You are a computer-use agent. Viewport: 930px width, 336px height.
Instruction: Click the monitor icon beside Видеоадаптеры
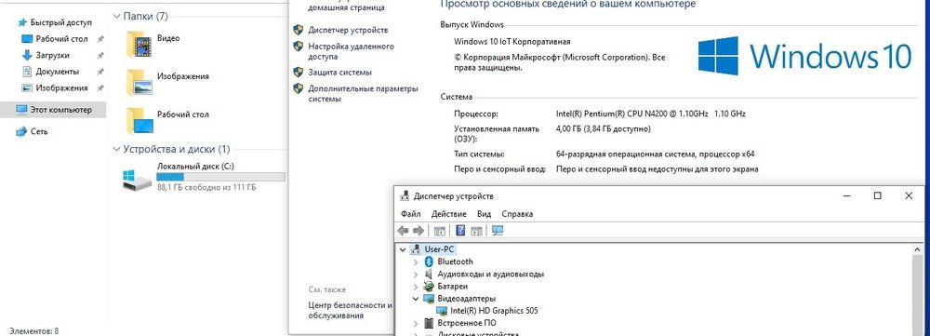pos(430,299)
